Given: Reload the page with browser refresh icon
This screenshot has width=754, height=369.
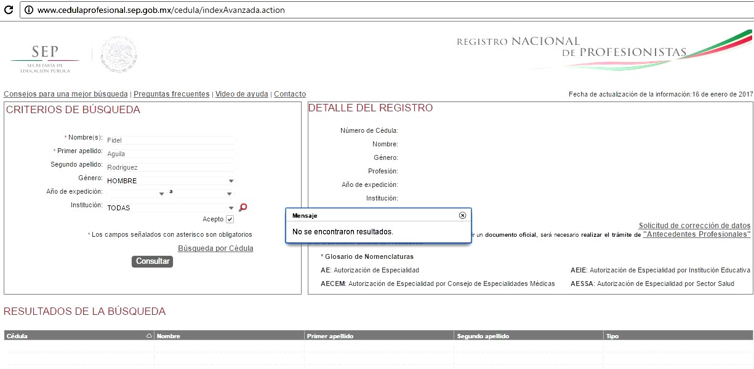Looking at the screenshot, I should (7, 10).
